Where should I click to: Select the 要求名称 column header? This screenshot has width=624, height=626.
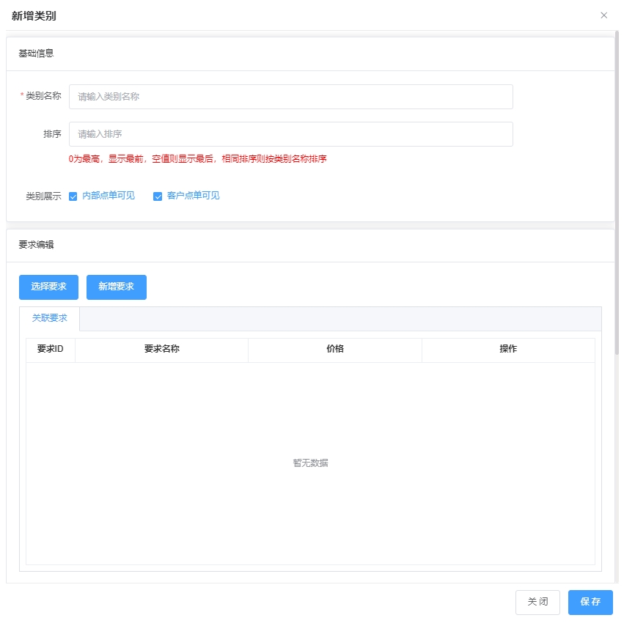161,350
